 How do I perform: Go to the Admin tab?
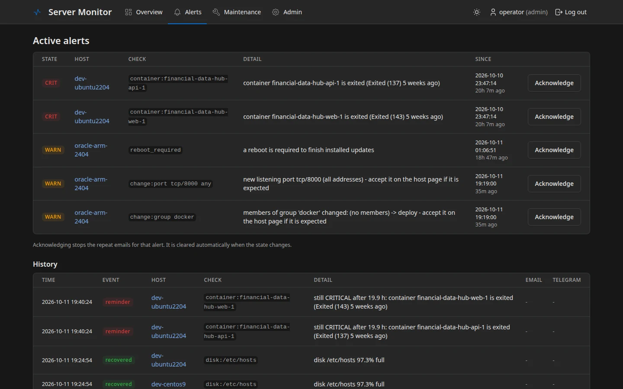tap(287, 12)
